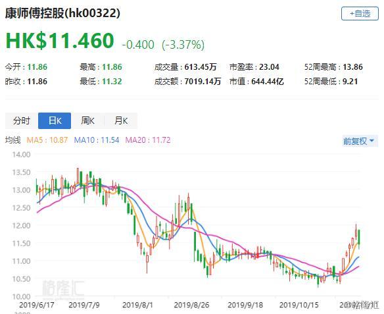Click the 52周最低 value 9.21

click(x=350, y=82)
